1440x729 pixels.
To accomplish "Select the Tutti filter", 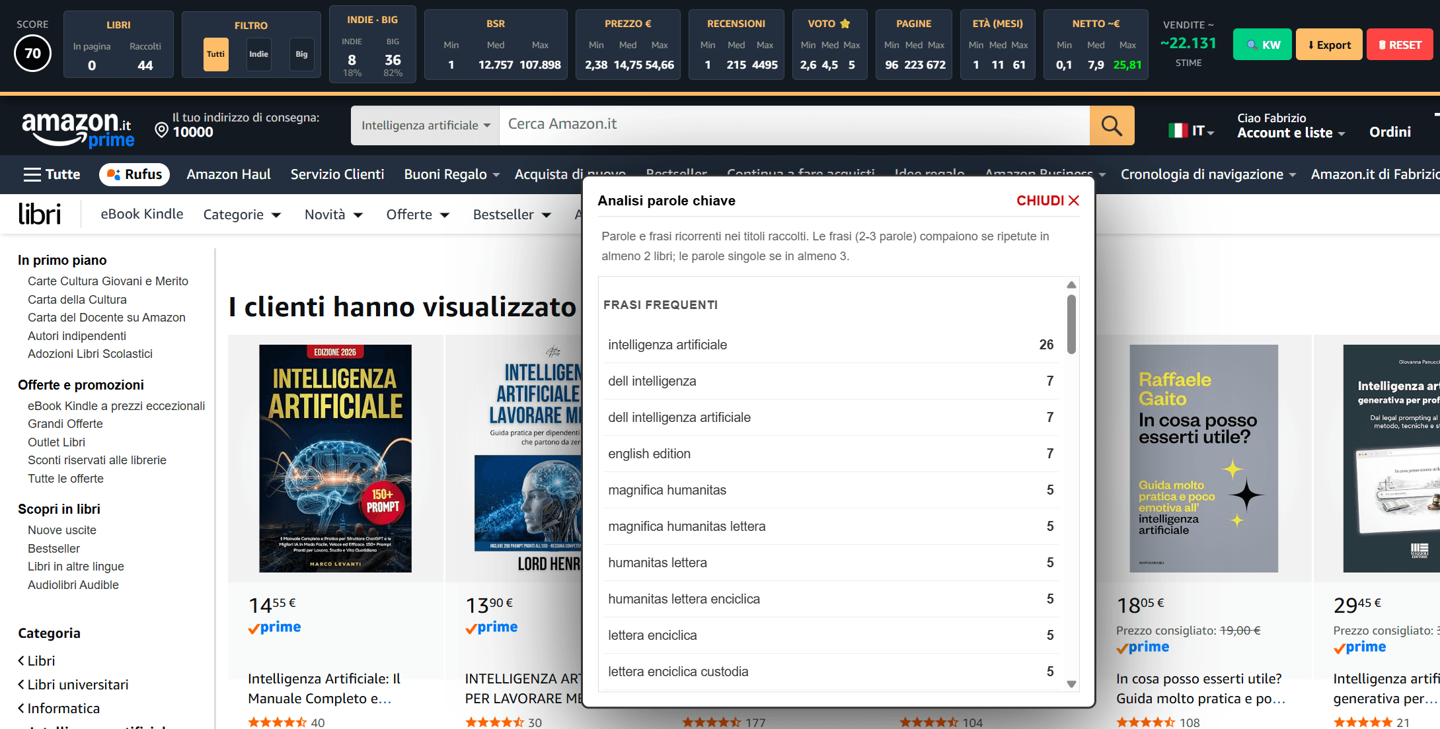I will 216,54.
